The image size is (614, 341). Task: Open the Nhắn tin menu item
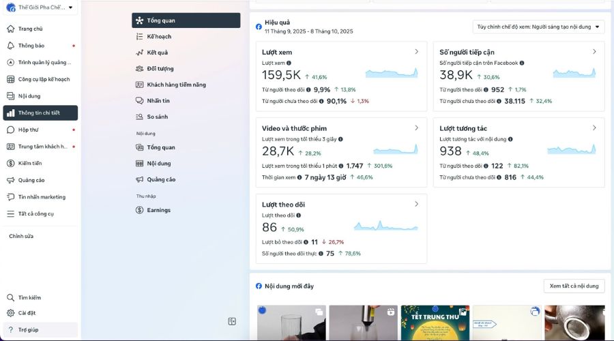click(186, 101)
